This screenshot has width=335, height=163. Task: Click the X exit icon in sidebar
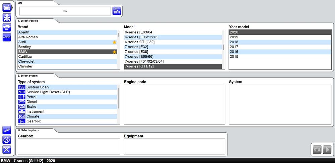coord(7,150)
